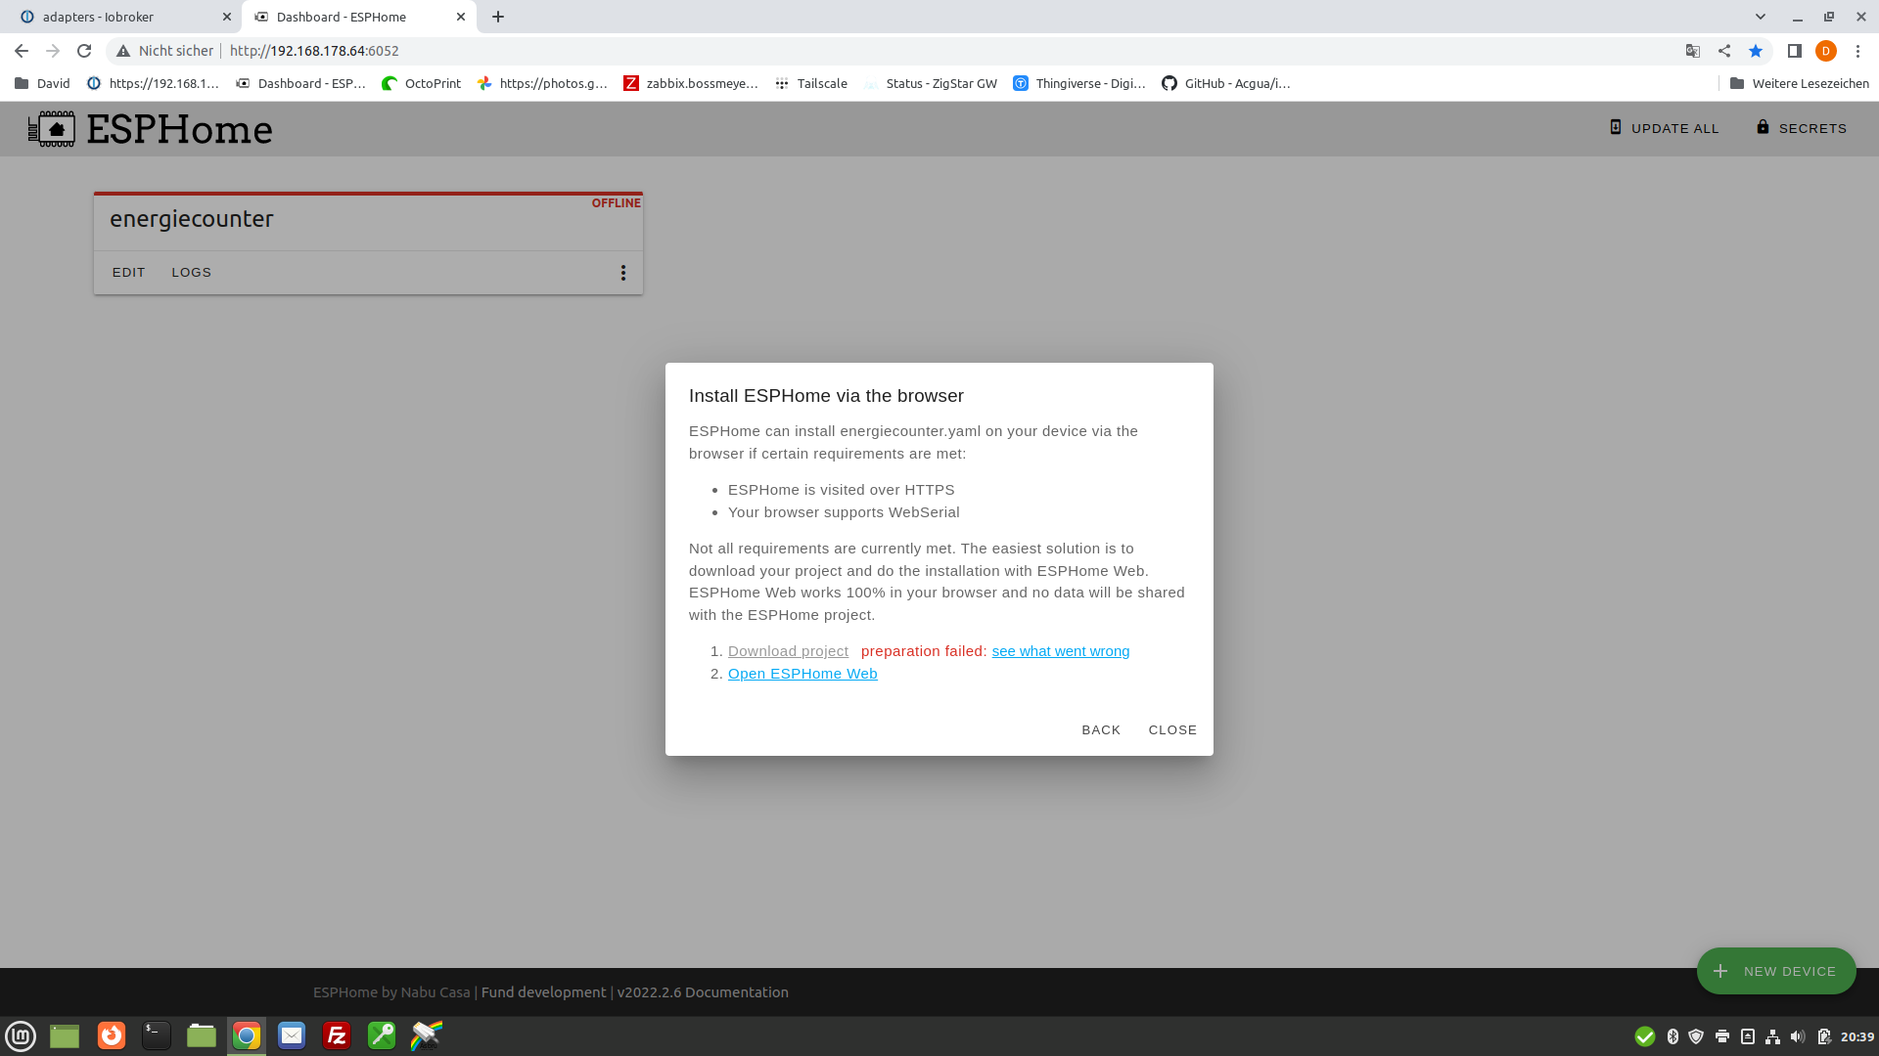Click the show desktop icon in taskbar
The image size is (1879, 1056).
[x=65, y=1035]
